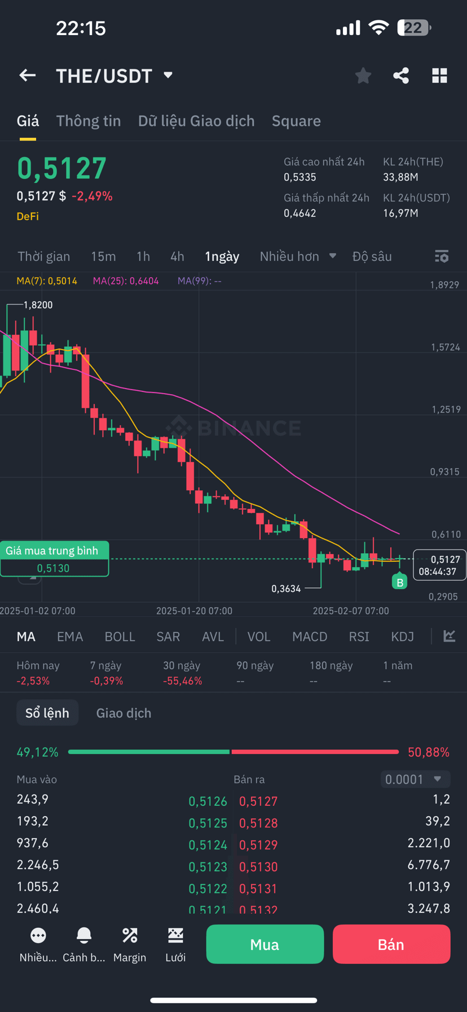Tap the MA(7): 0,5014 legend

point(47,281)
